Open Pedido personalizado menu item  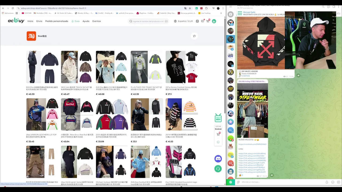(57, 21)
